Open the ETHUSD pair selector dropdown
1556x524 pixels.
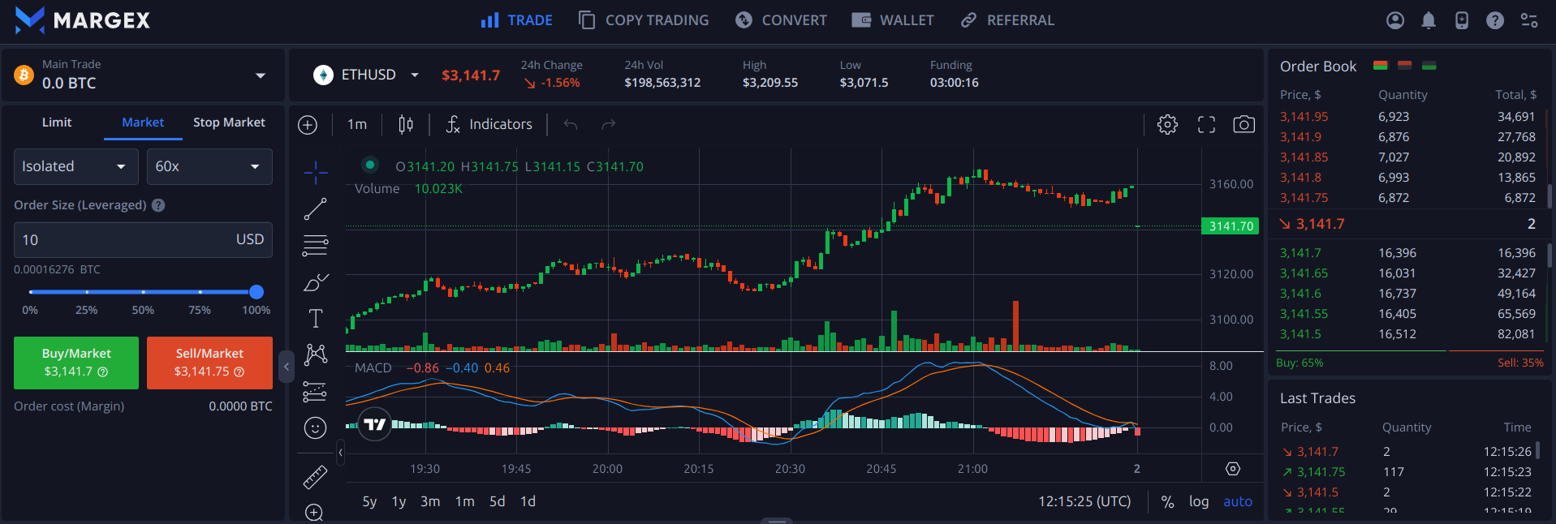pyautogui.click(x=415, y=75)
